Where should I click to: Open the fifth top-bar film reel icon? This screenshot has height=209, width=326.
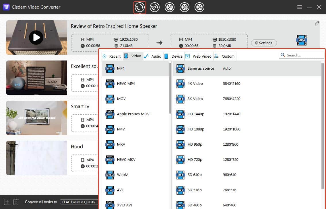click(x=199, y=7)
